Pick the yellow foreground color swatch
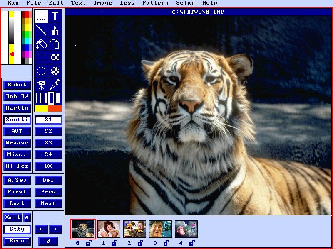The image size is (333, 249). (41, 109)
